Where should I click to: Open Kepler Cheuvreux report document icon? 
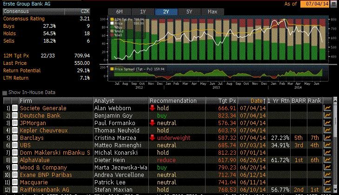tap(15, 131)
